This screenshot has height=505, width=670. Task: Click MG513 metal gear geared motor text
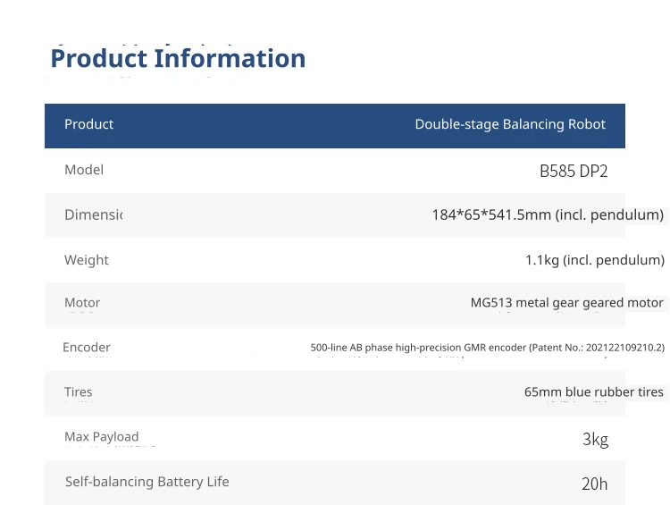567,303
